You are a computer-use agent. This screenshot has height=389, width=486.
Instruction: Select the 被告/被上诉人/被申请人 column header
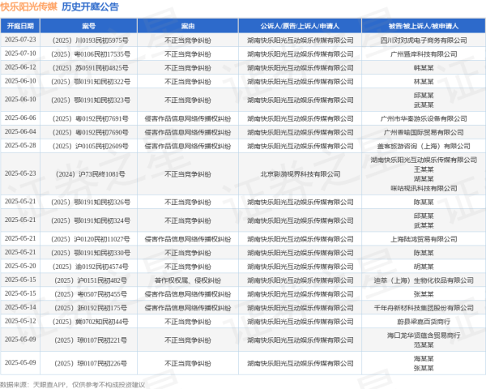[424, 26]
